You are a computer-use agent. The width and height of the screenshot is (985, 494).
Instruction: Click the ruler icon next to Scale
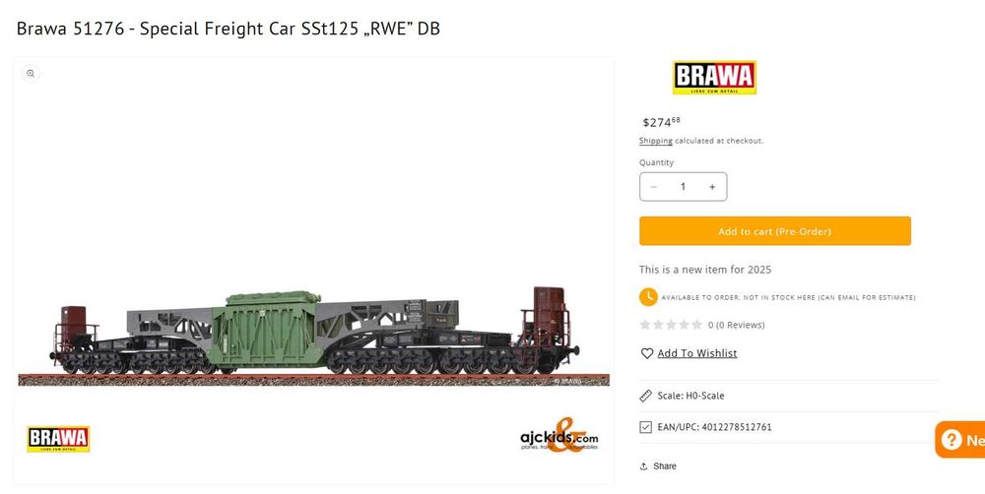[646, 396]
